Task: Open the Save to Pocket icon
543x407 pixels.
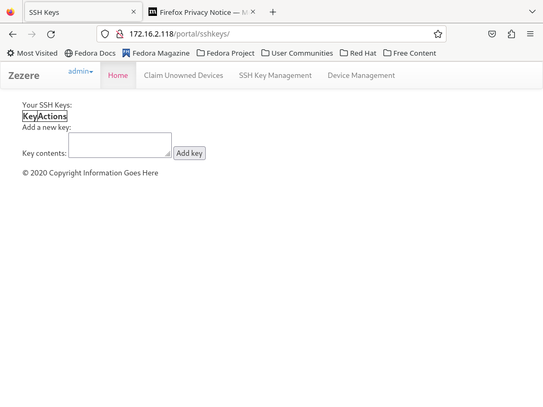Action: 492,34
